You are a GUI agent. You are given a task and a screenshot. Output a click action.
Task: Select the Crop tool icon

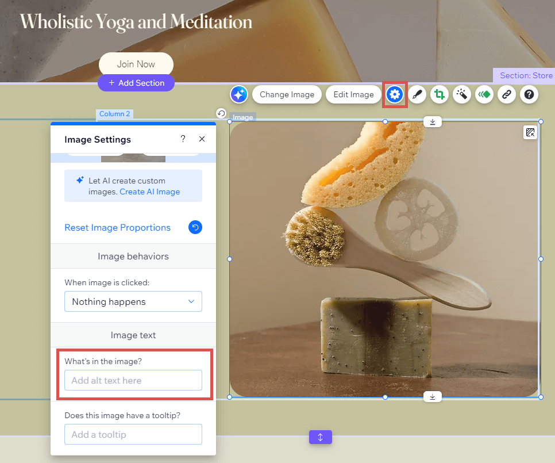440,95
